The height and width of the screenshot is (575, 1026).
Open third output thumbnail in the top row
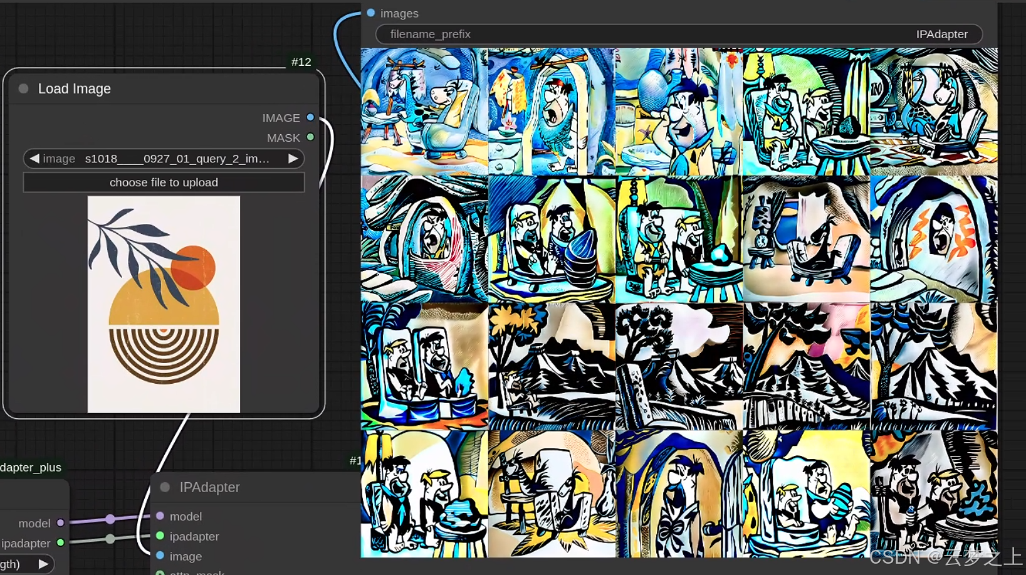tap(679, 112)
